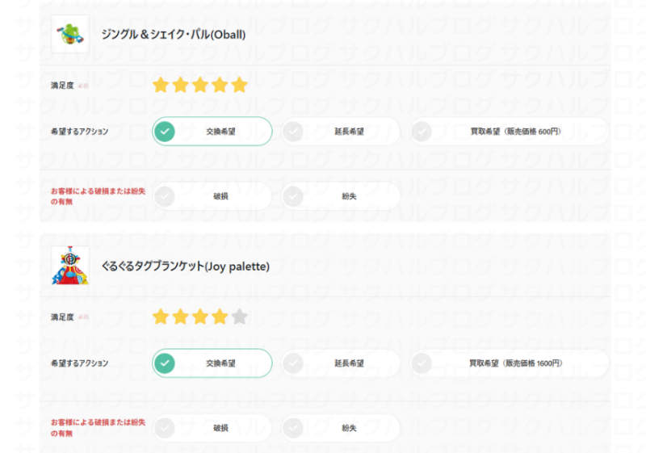Screen dimensions: 646x453
Task: Select 交換希望 for ジングル＆シェイク・パル
Action: click(212, 131)
